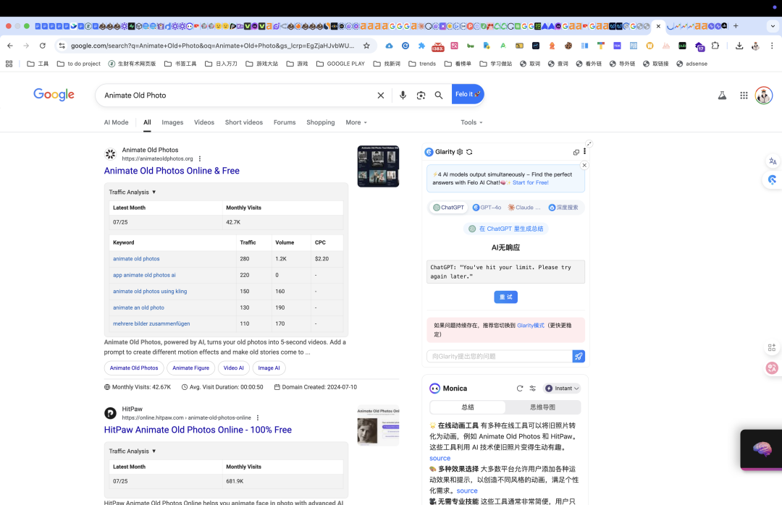Open the tab list chevron

(773, 26)
